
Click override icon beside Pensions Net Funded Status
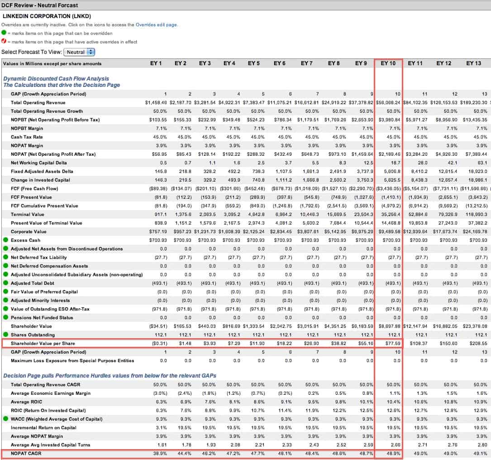point(5,317)
